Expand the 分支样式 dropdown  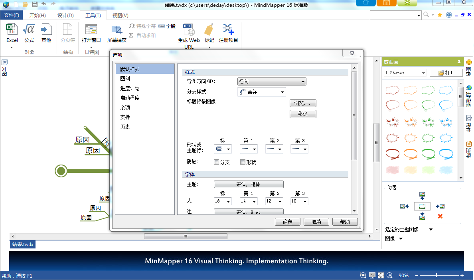click(262, 92)
